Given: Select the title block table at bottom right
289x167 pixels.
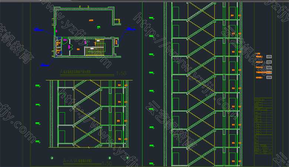Looking at the screenshot, I should tap(263, 127).
